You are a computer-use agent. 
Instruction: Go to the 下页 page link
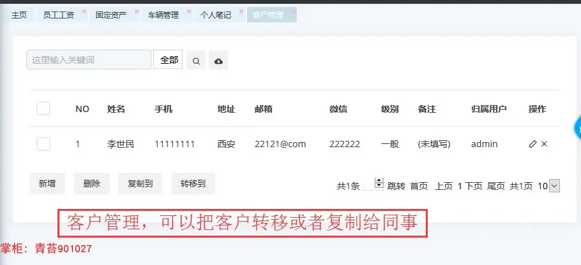click(474, 186)
